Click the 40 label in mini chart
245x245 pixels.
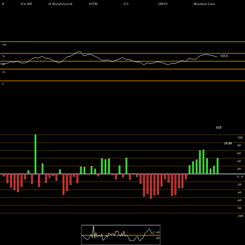click(x=158, y=232)
